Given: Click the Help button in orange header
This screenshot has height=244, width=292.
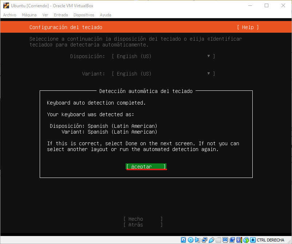Looking at the screenshot, I should tap(248, 27).
